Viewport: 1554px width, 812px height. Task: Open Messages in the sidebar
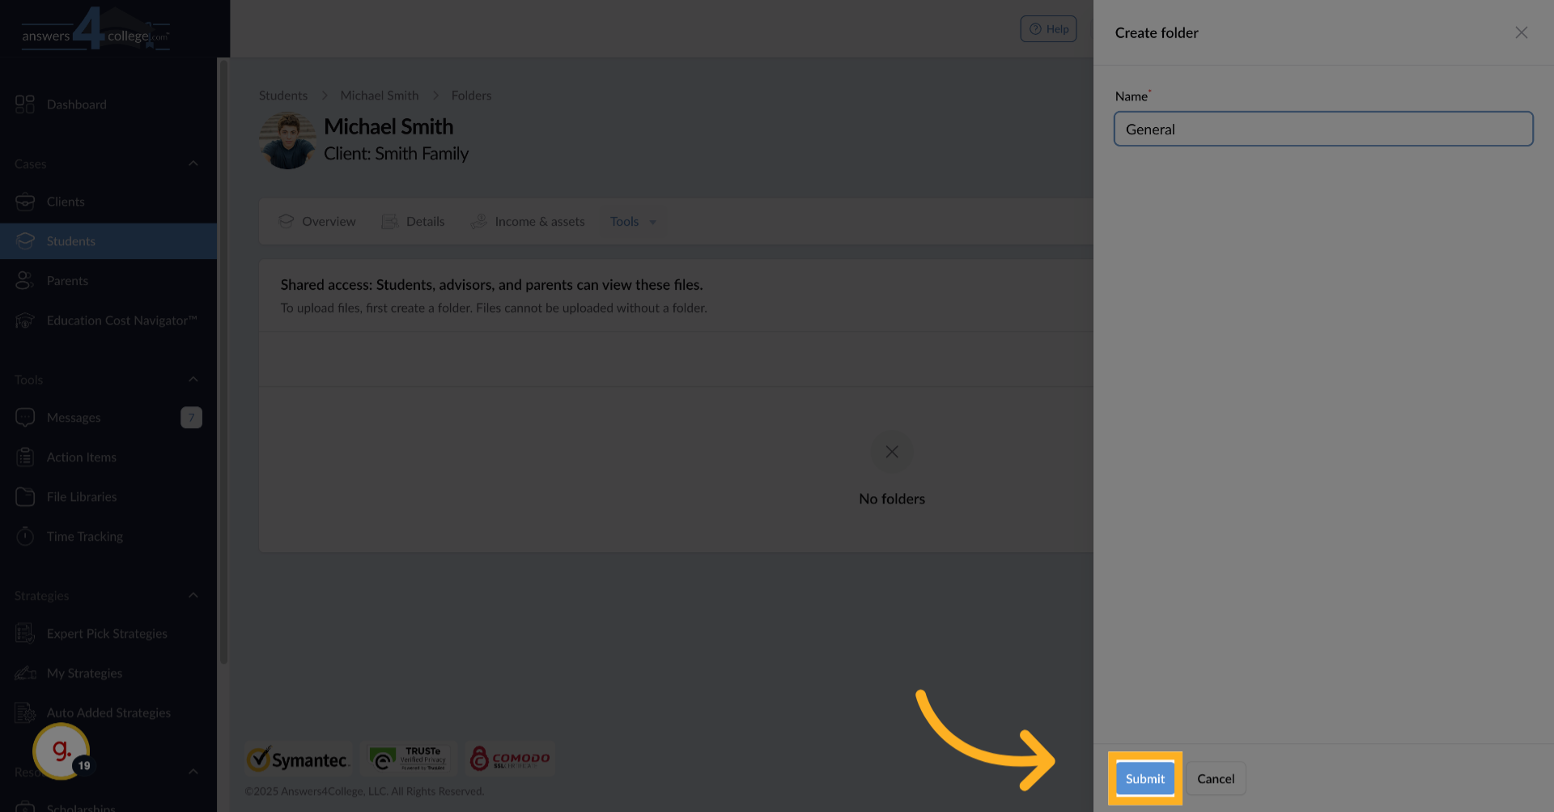pos(108,418)
